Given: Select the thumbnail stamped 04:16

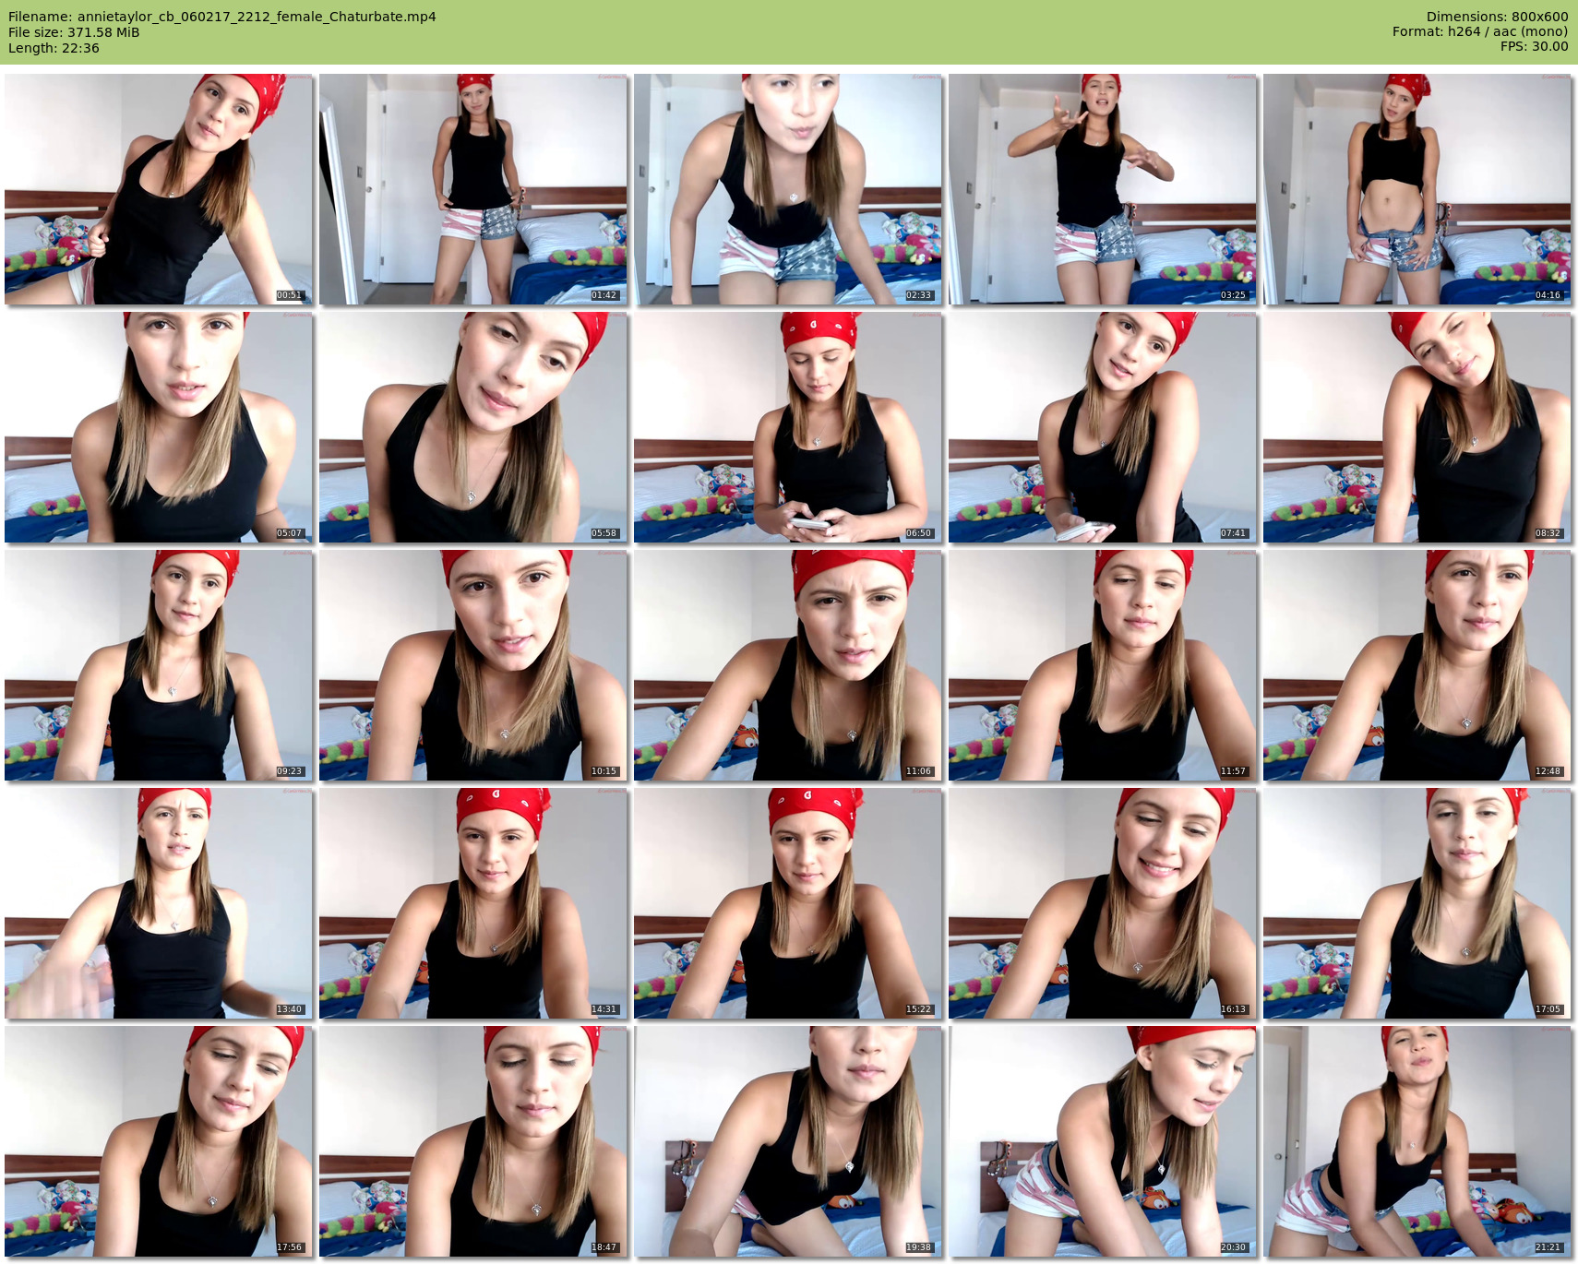Looking at the screenshot, I should [x=1417, y=189].
